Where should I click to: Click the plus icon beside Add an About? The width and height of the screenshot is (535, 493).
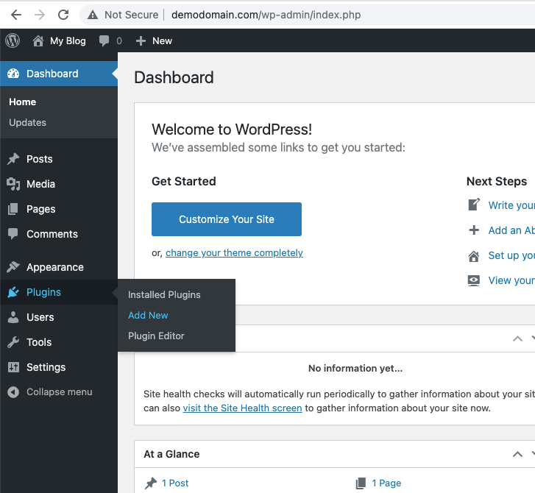(474, 230)
